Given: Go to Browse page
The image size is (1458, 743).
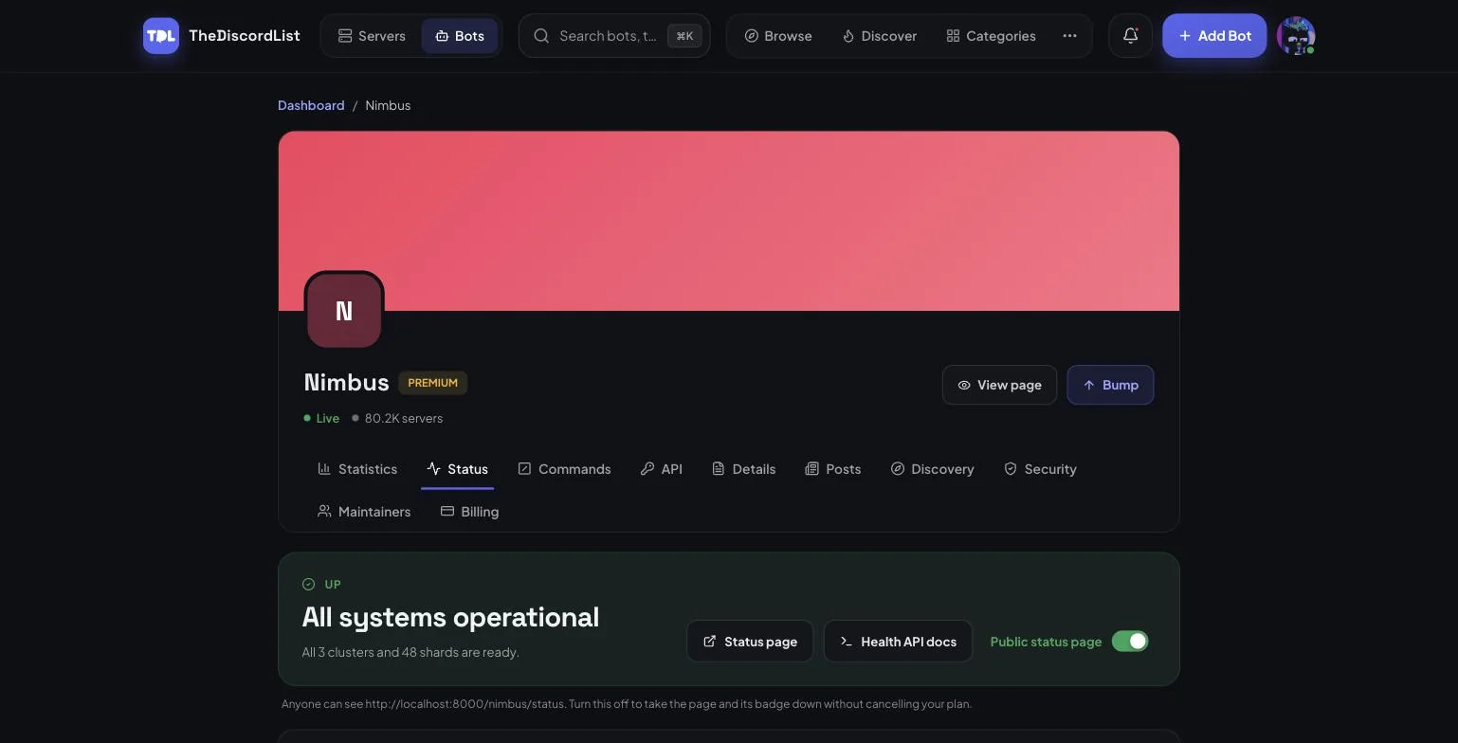Looking at the screenshot, I should tap(778, 36).
